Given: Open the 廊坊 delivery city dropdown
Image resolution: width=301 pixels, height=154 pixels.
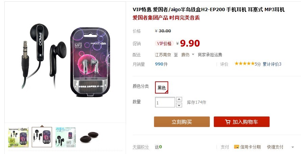Looking at the screenshot, I should click(187, 55).
